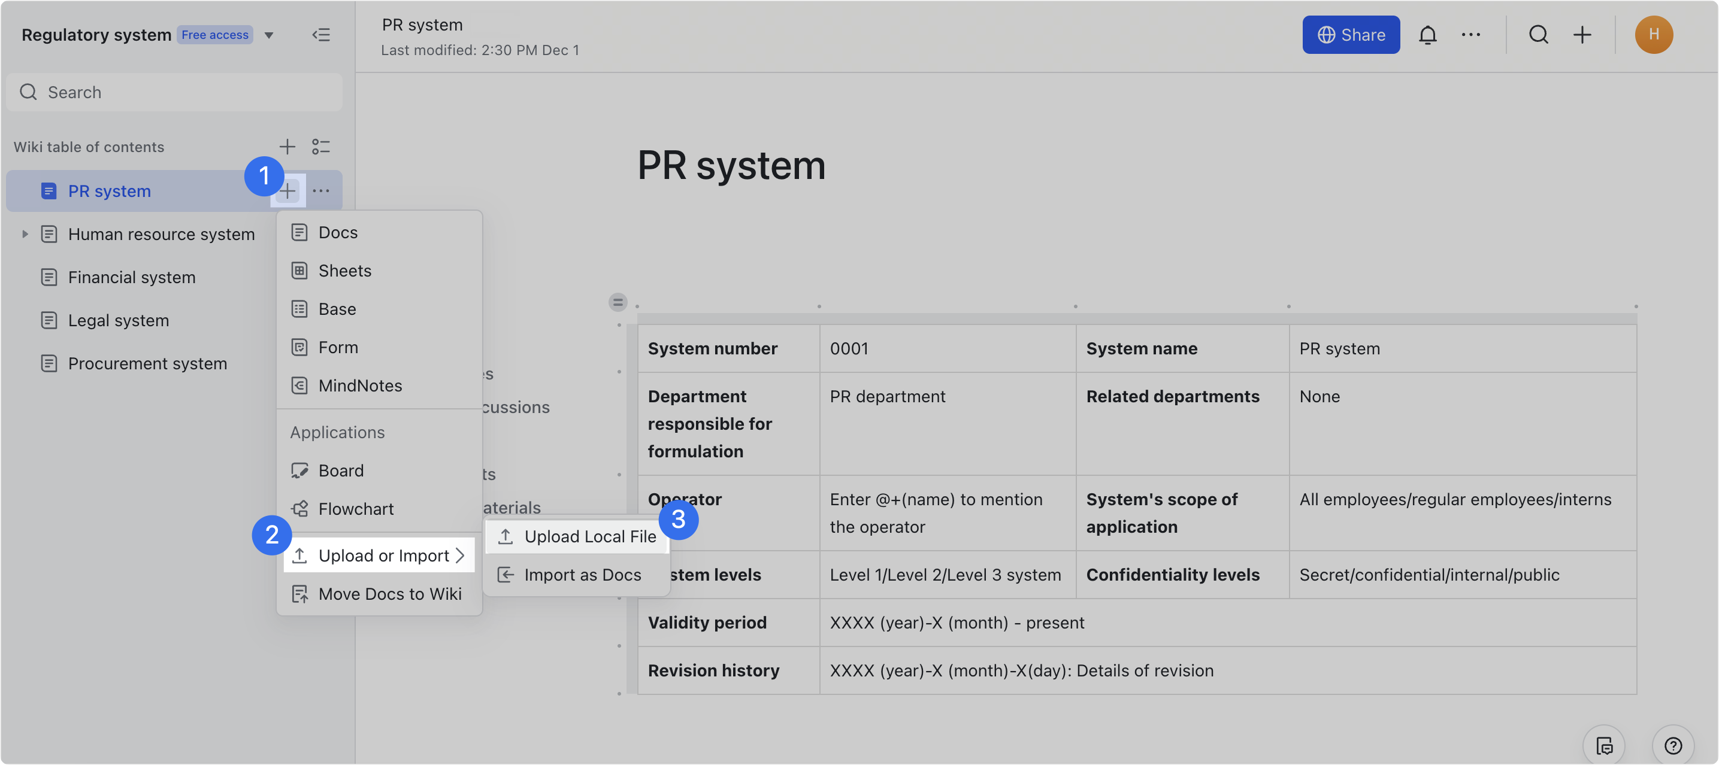Toggle the table of contents view icon
The height and width of the screenshot is (765, 1719).
point(321,147)
